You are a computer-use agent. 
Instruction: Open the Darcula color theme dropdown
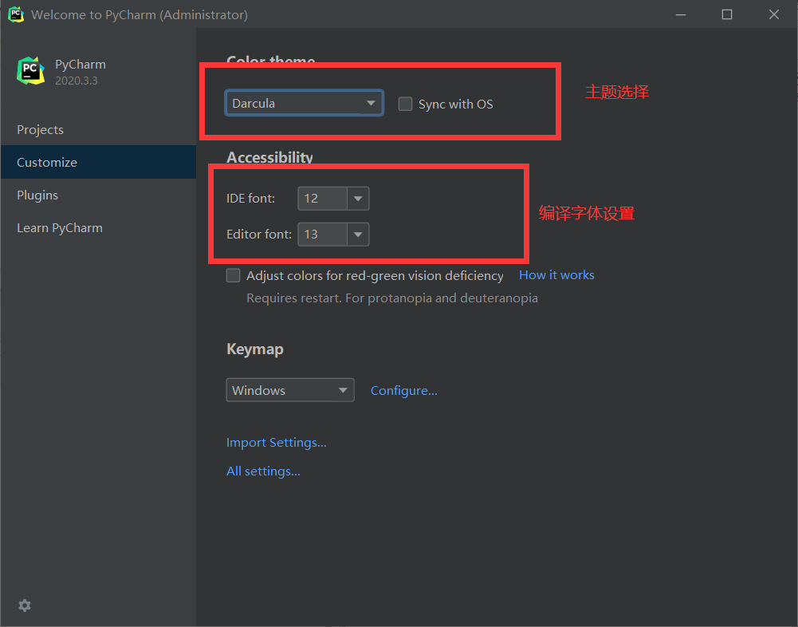pos(304,104)
